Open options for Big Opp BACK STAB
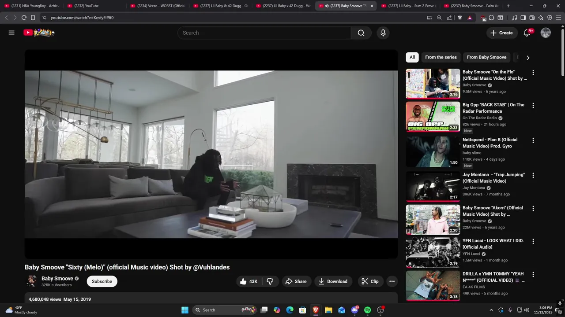 pos(533,106)
